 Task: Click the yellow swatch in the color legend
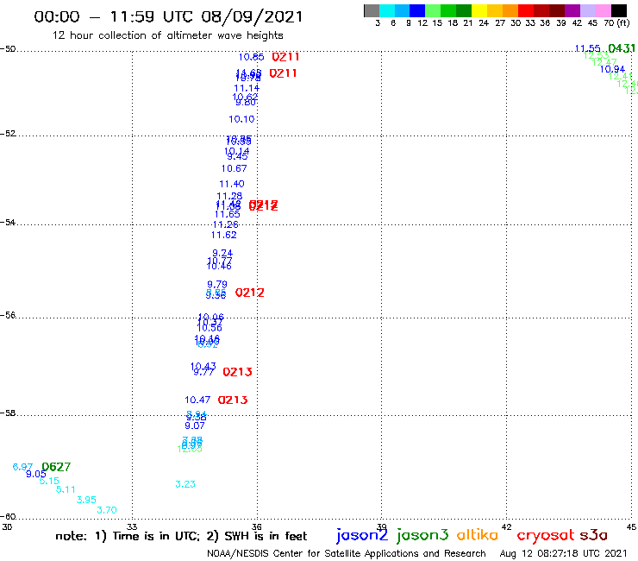[479, 10]
